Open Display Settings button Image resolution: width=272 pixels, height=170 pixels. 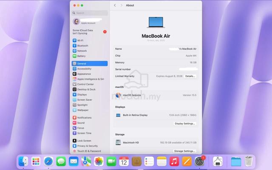[x=185, y=124]
